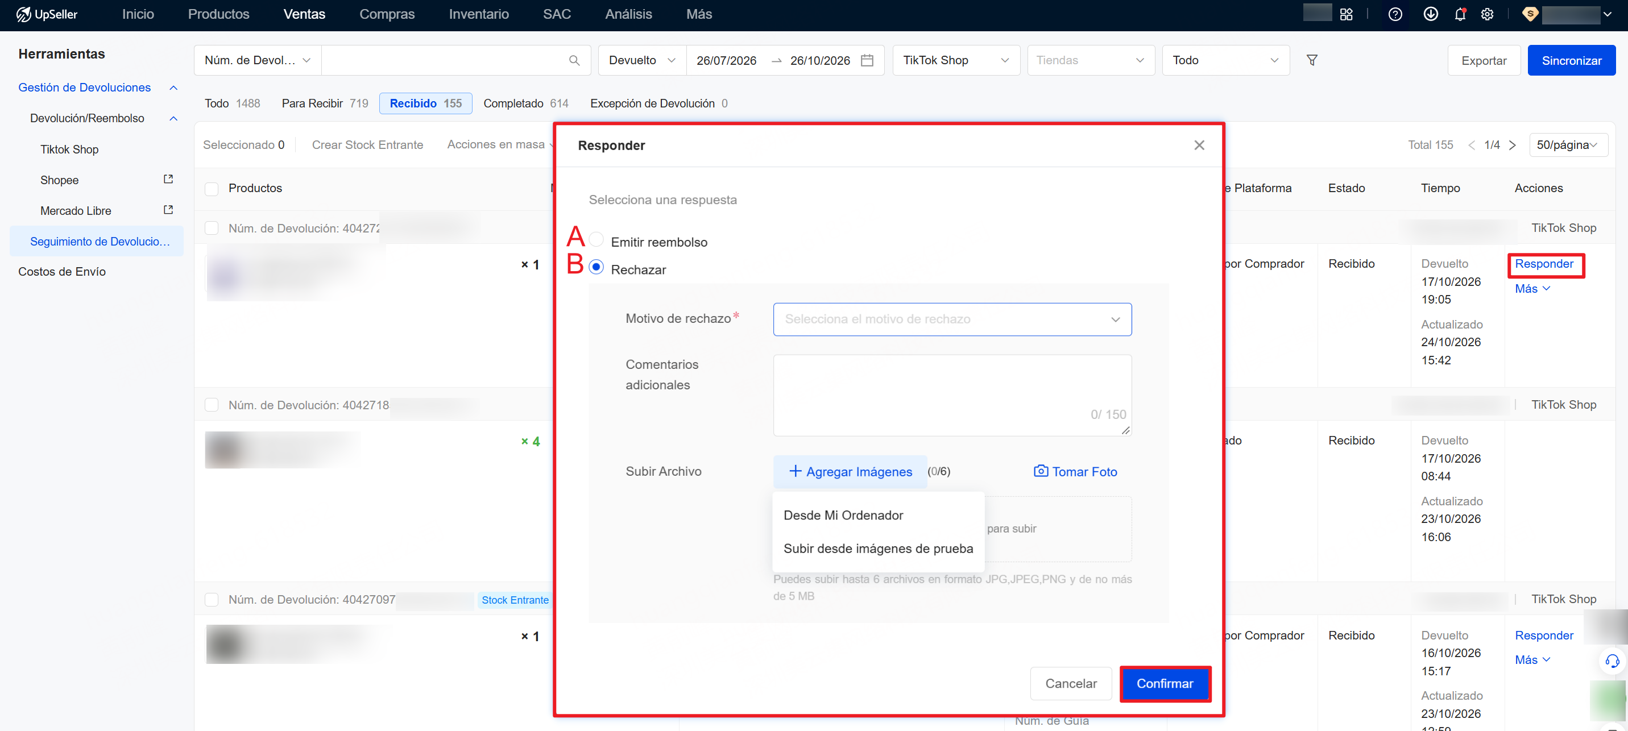Click the advanced filter funnel icon
Viewport: 1628px width, 731px height.
click(1312, 61)
